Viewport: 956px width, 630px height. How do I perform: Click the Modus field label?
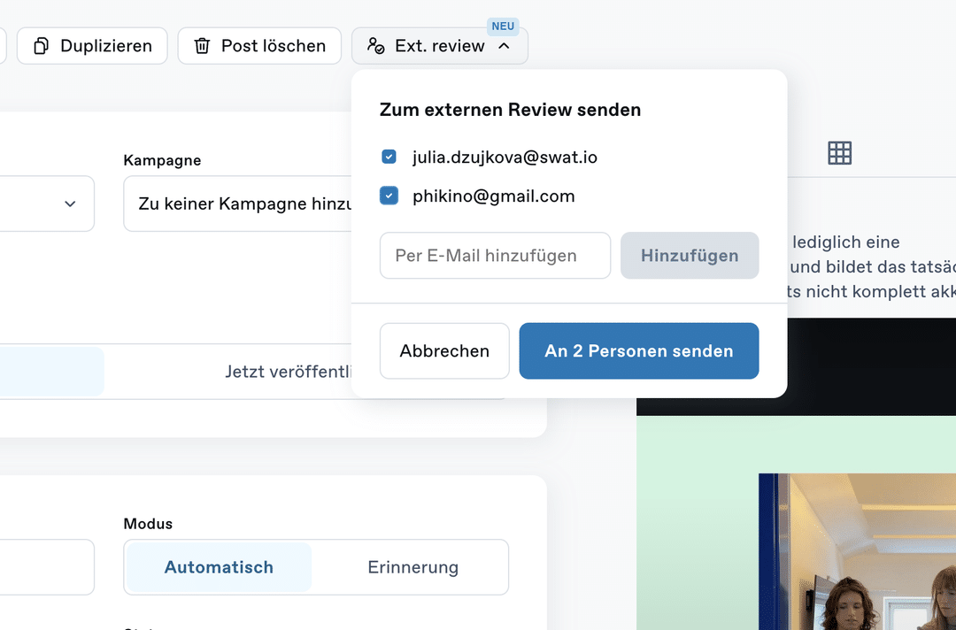pos(148,524)
